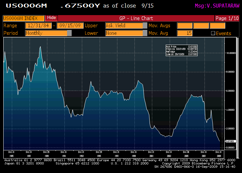
Task: Click the third Mov. Avgs input box
Action: (217, 26)
